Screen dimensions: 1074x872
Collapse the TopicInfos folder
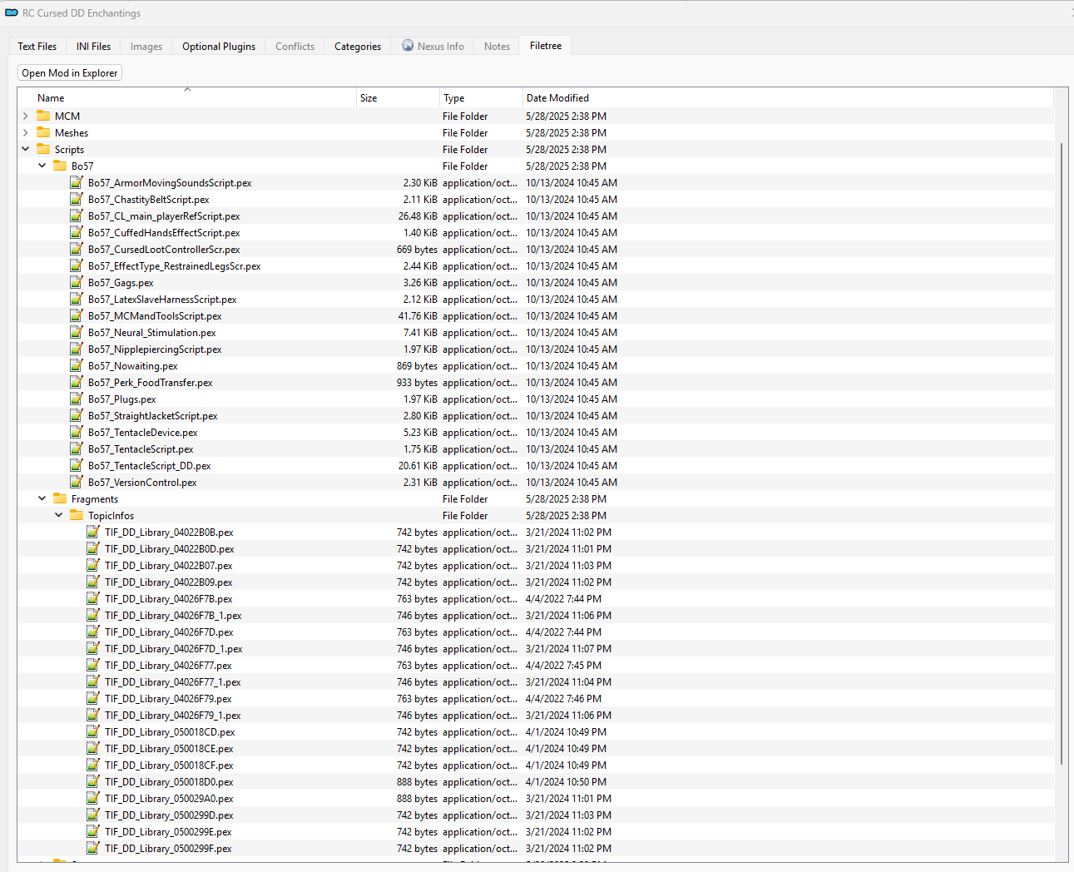pos(59,516)
